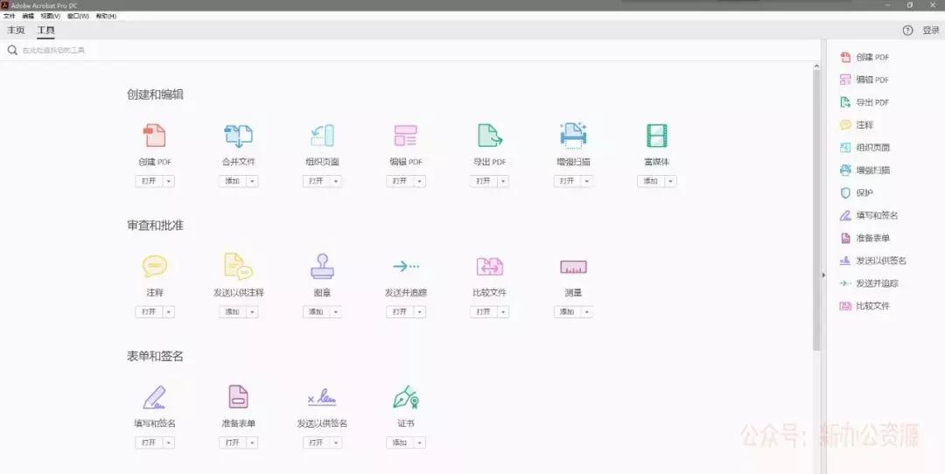The height and width of the screenshot is (474, 945).
Task: Click the 创建 PDF tool icon
Action: [154, 136]
